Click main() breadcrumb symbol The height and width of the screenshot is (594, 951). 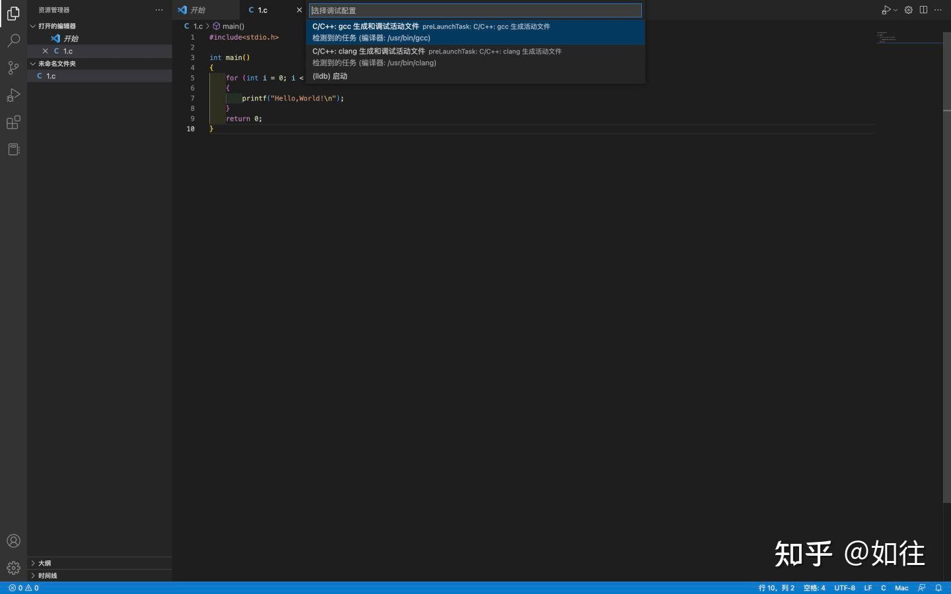[x=229, y=26]
